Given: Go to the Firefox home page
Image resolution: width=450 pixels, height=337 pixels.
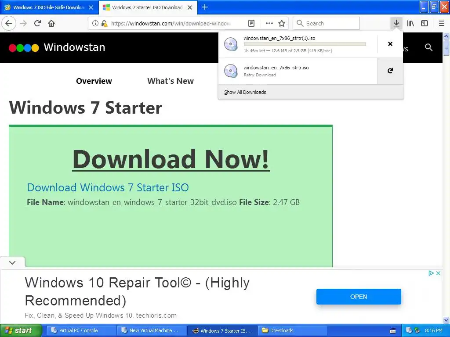Looking at the screenshot, I should [x=51, y=23].
